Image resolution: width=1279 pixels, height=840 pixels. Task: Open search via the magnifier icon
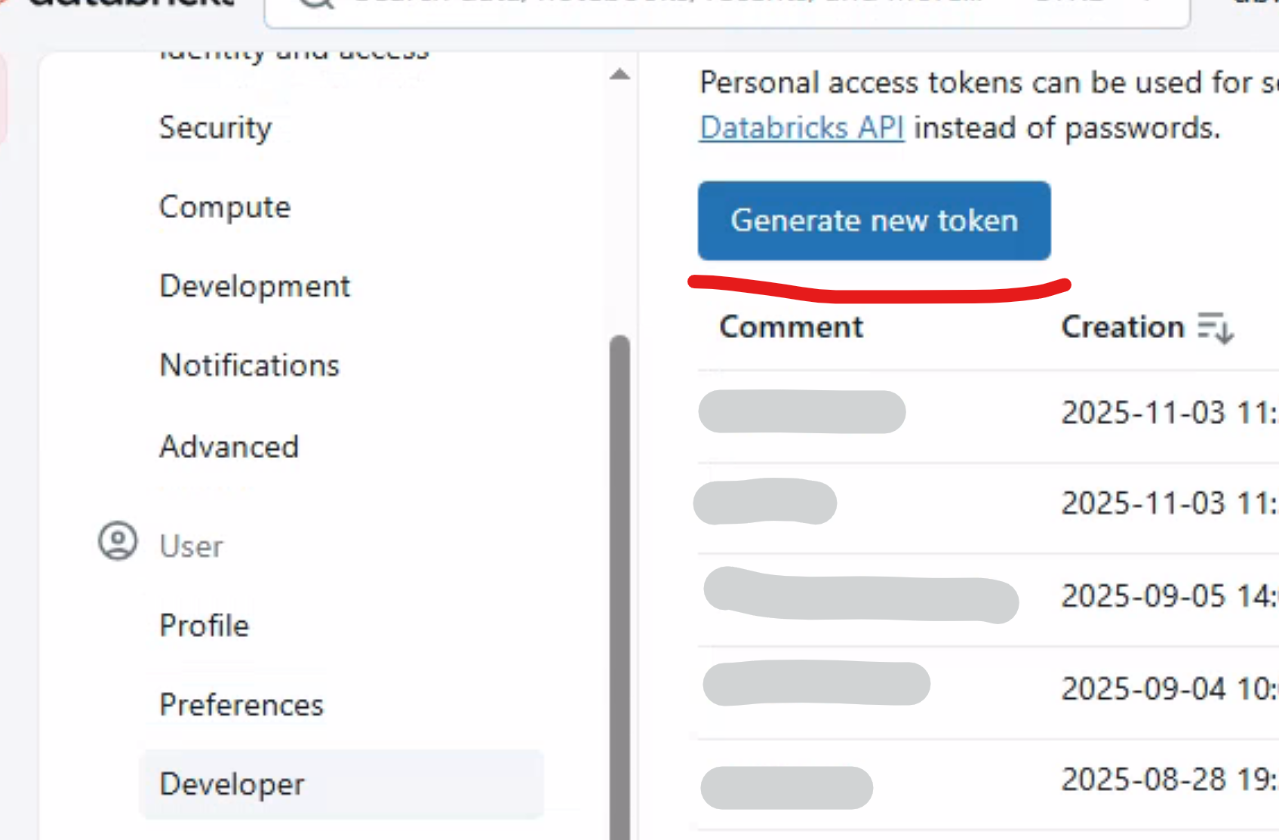(x=315, y=4)
